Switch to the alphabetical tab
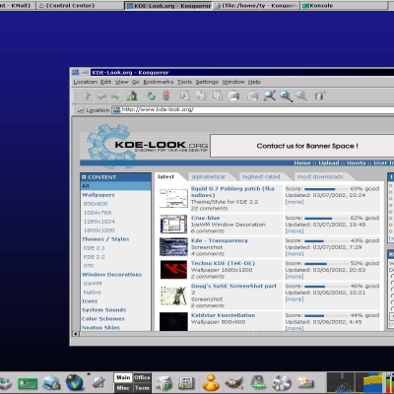The width and height of the screenshot is (394, 394). point(209,176)
